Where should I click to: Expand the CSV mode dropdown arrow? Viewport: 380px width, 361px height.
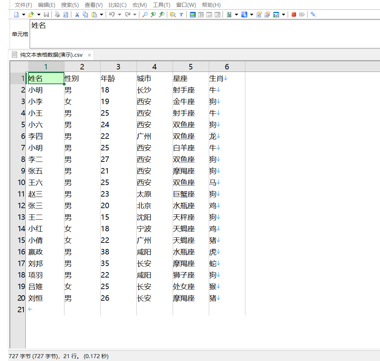click(x=237, y=14)
